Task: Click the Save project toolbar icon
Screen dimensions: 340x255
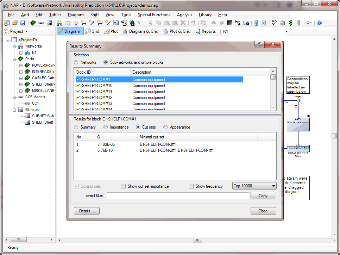Action: point(23,23)
